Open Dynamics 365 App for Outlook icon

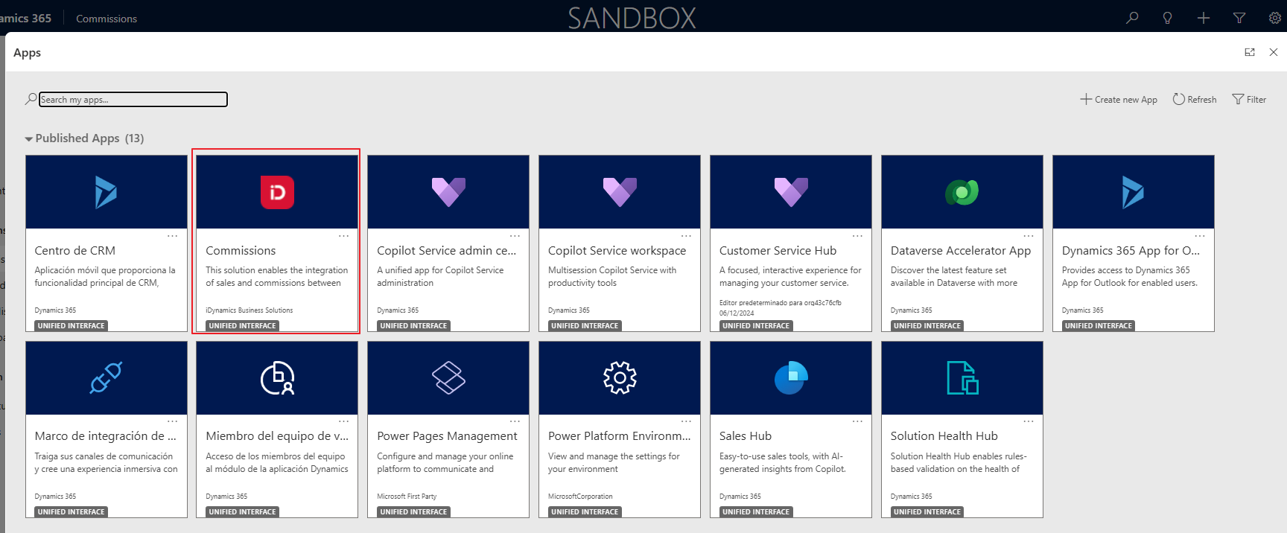tap(1133, 192)
